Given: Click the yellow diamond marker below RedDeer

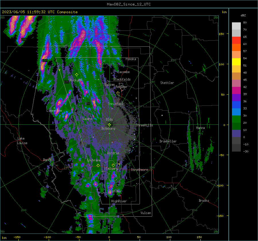Looking at the screenshot, I should [x=118, y=93].
